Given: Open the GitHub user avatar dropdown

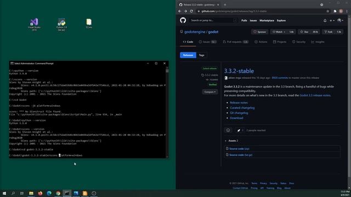Looking at the screenshot, I should point(341,21).
